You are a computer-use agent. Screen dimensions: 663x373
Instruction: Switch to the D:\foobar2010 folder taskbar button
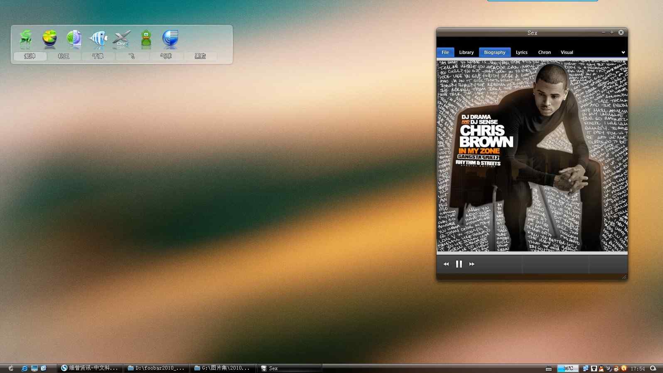tap(156, 368)
